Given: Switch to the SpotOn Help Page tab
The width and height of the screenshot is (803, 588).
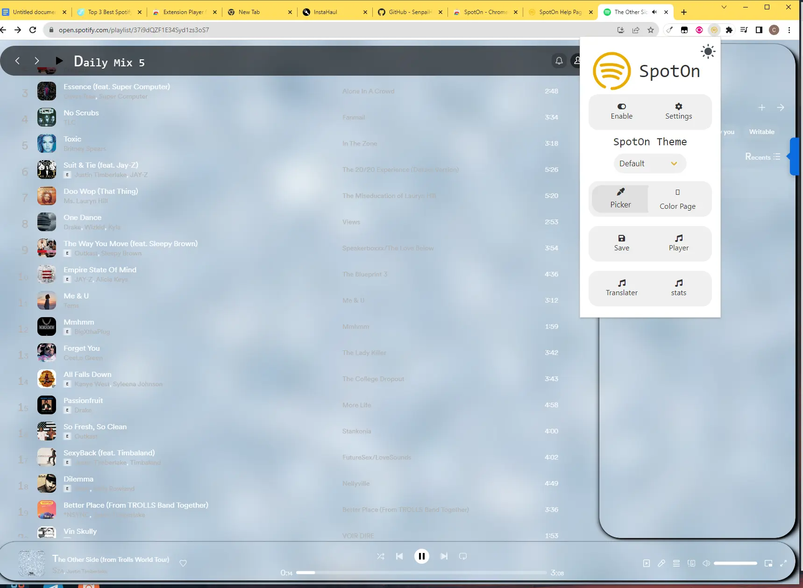Looking at the screenshot, I should pyautogui.click(x=560, y=12).
